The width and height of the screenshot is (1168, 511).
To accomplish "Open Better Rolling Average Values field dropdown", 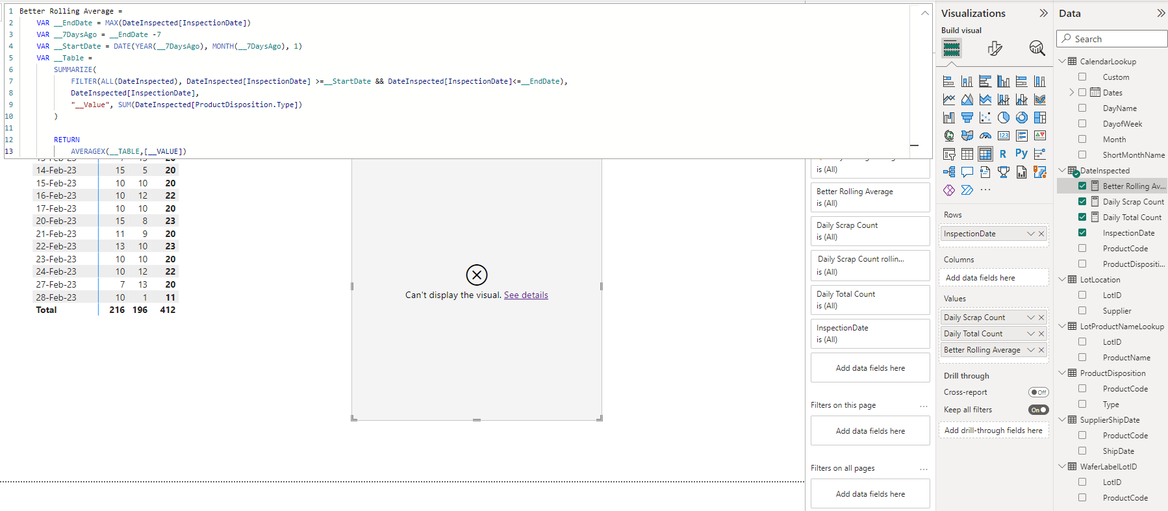I will [1030, 350].
